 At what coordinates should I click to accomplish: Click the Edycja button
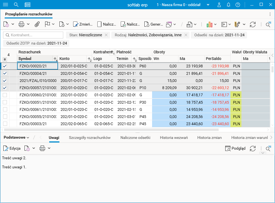[12, 148]
